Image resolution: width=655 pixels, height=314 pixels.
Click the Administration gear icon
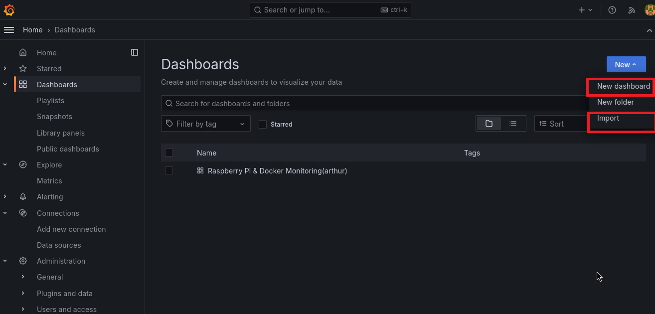23,261
